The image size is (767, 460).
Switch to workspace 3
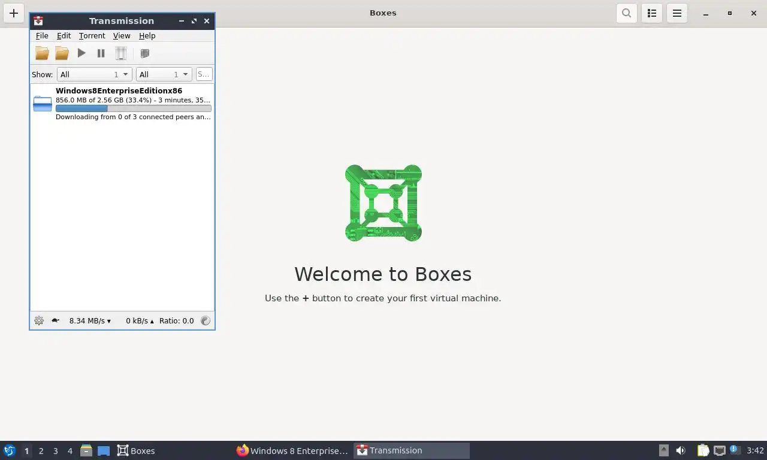coord(55,451)
